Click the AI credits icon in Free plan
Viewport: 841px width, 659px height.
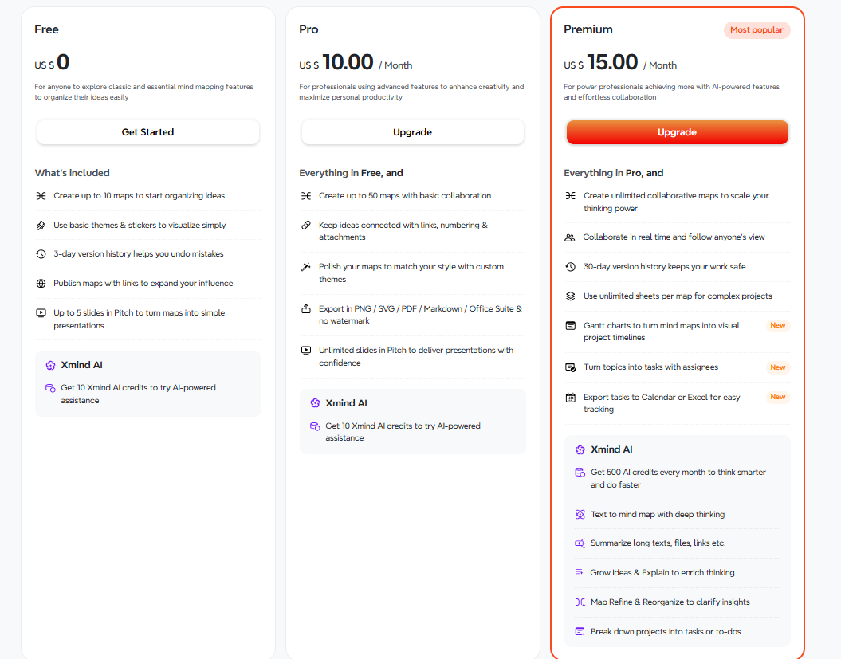(50, 388)
